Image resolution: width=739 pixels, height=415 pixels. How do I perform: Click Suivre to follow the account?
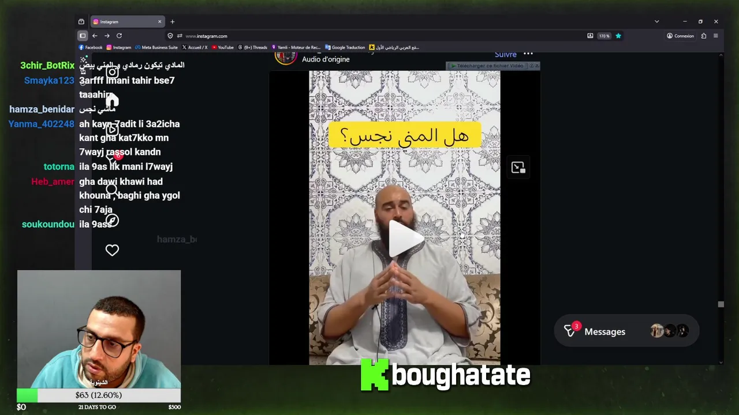point(506,55)
